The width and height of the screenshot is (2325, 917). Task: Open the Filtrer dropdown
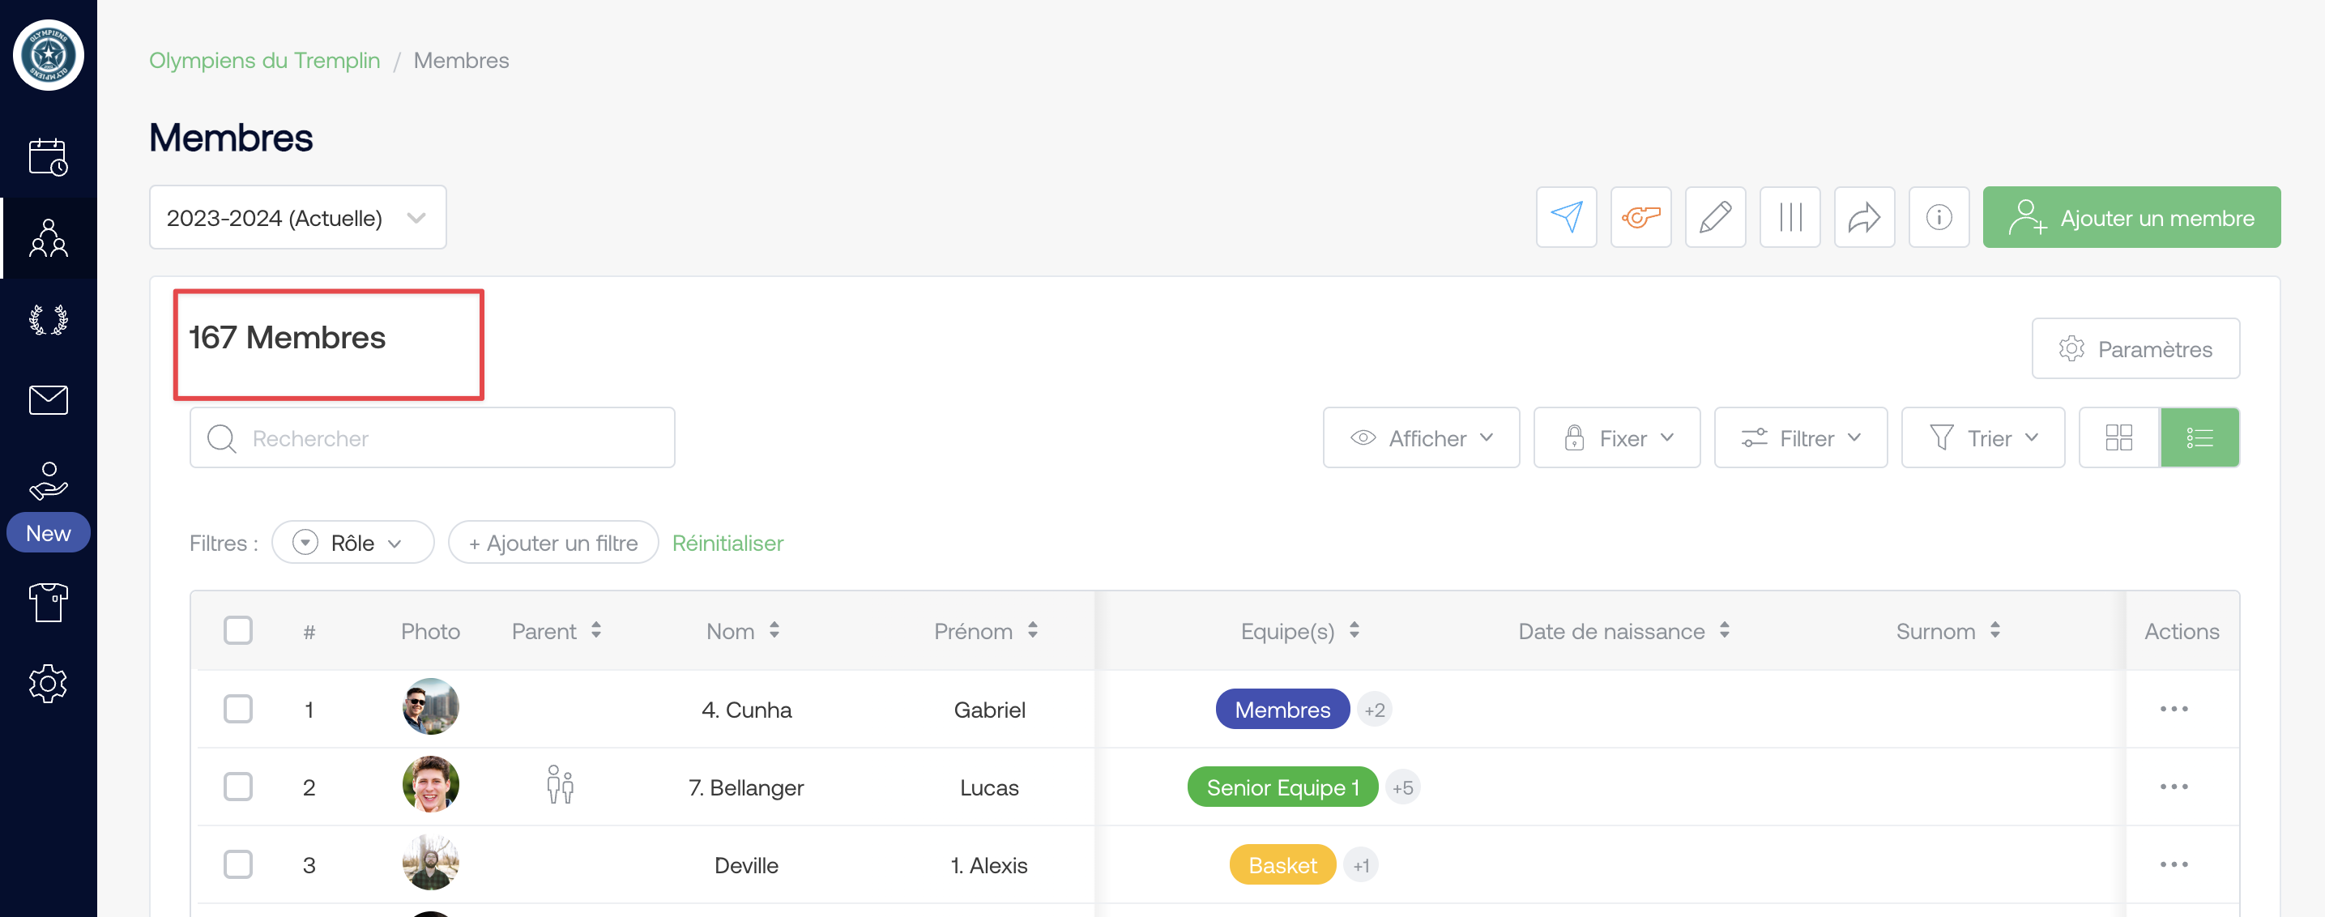tap(1800, 437)
